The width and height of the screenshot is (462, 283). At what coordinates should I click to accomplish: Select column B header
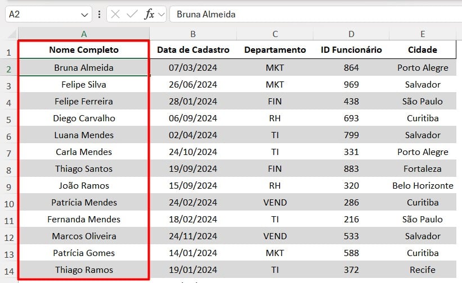coord(193,34)
